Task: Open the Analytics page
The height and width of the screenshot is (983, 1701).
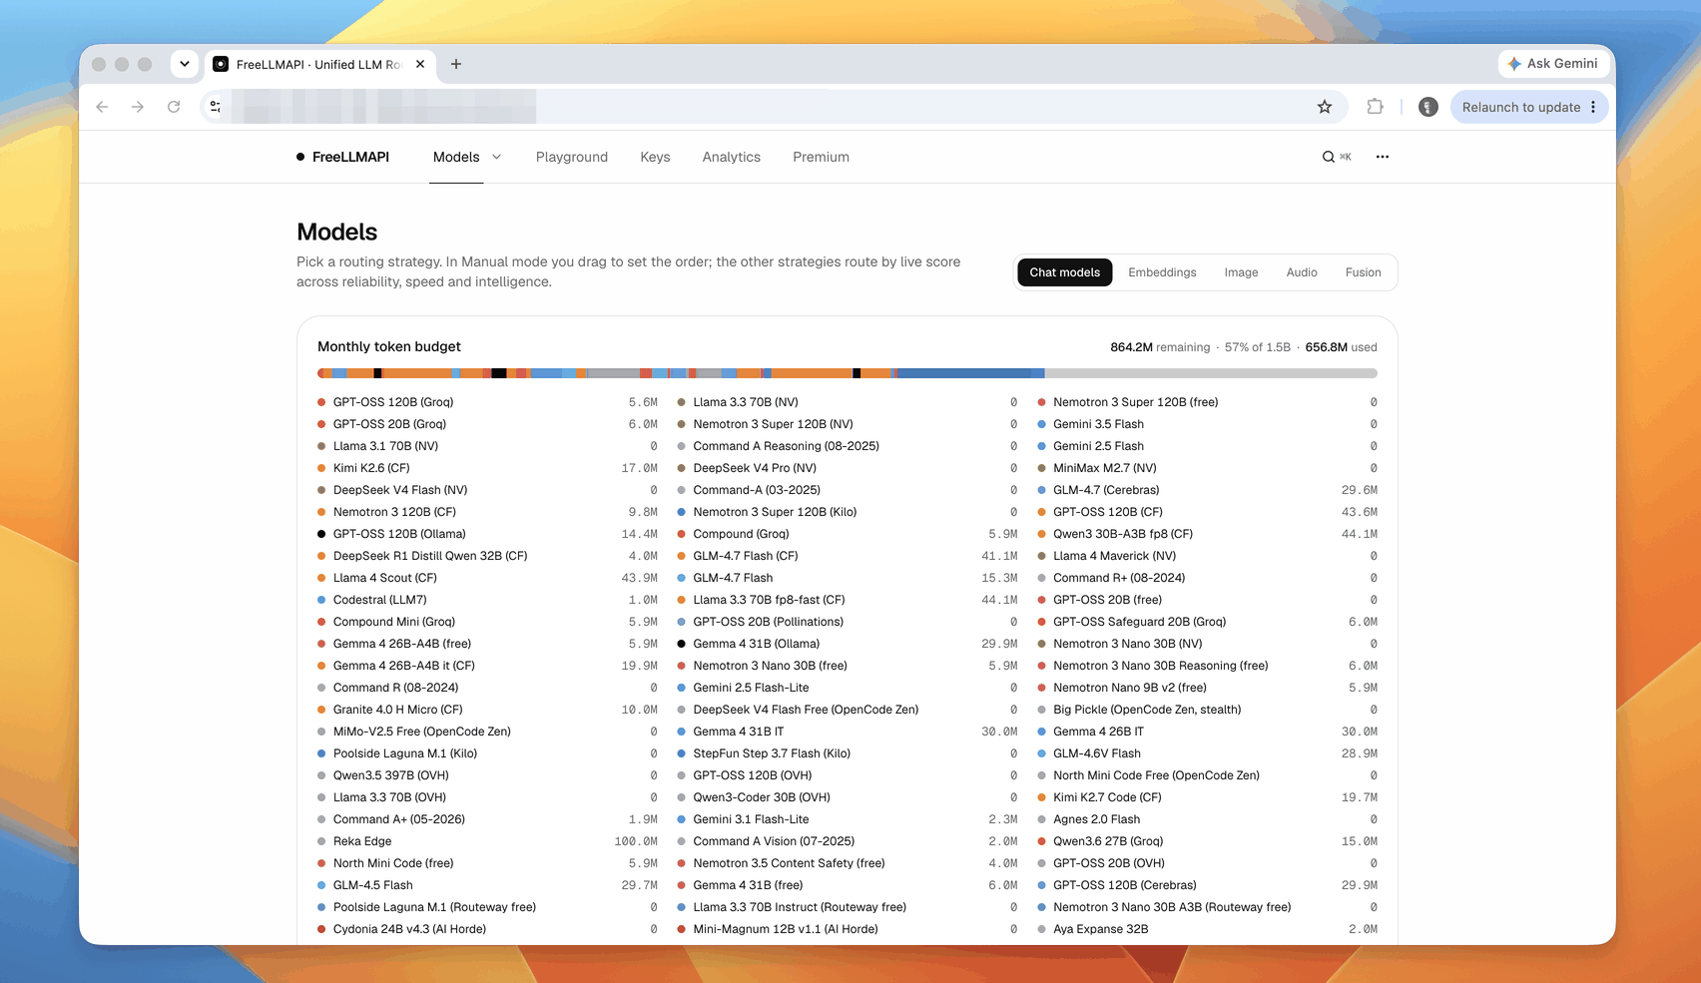Action: [x=731, y=157]
